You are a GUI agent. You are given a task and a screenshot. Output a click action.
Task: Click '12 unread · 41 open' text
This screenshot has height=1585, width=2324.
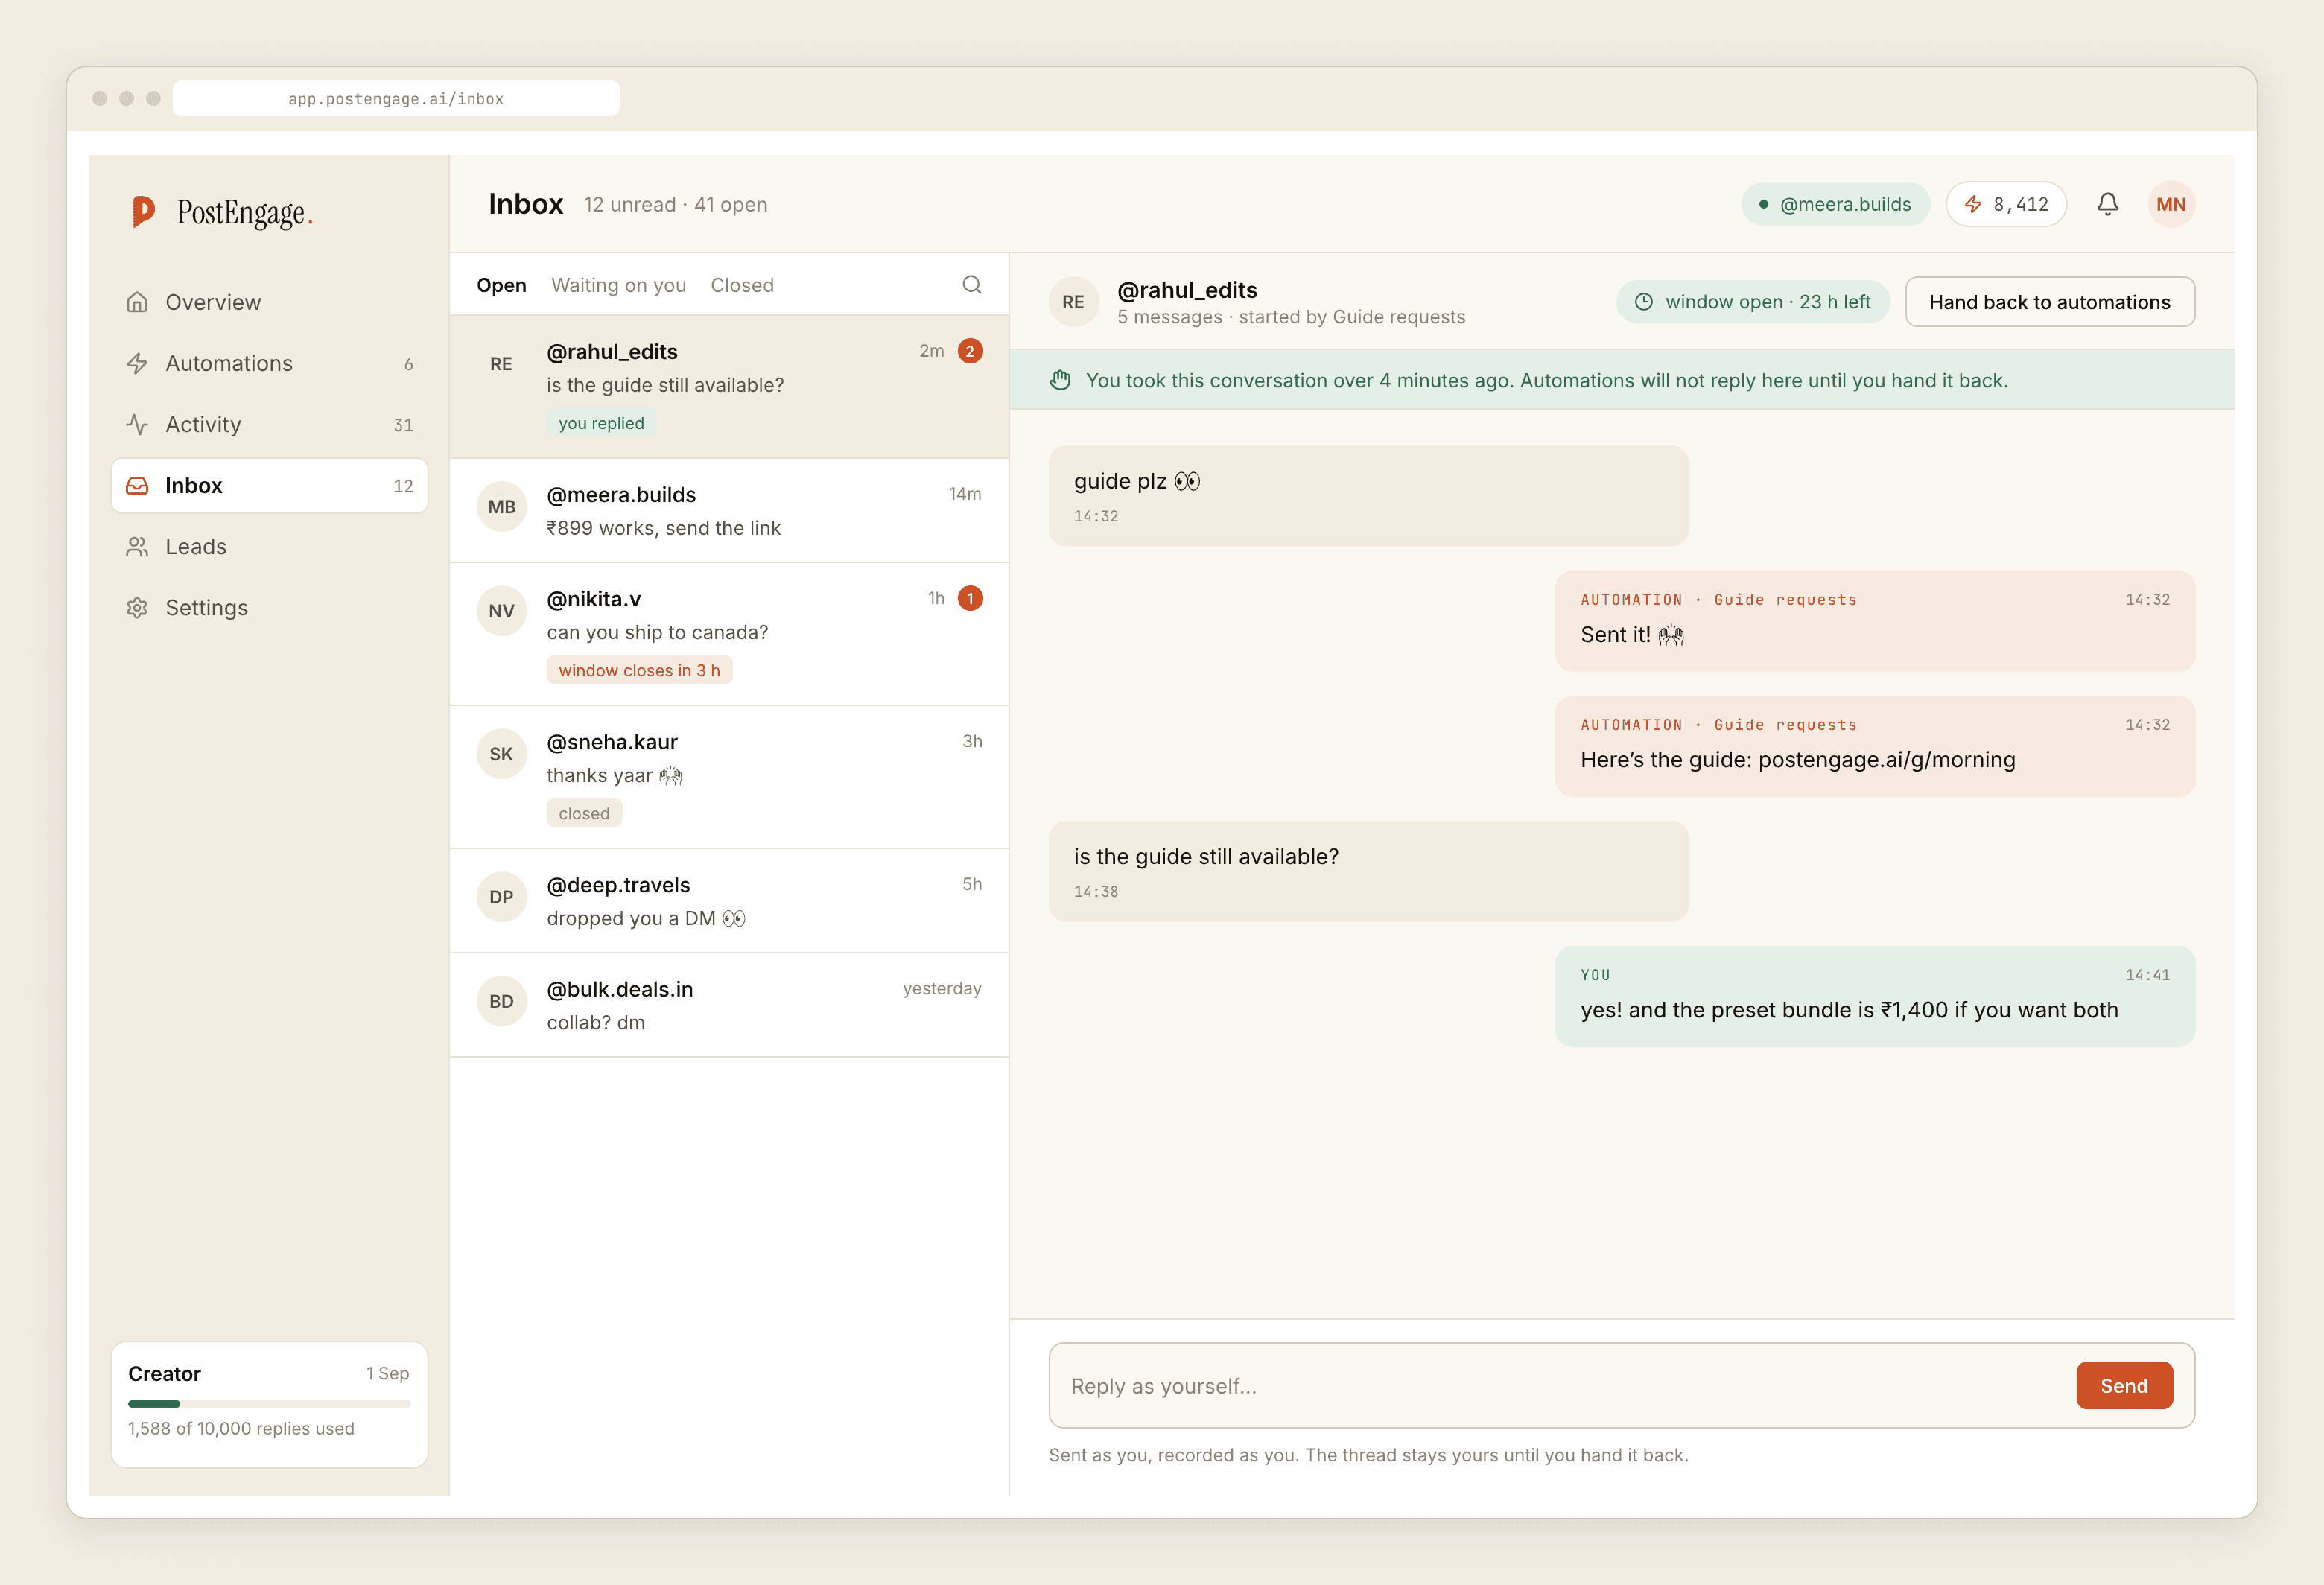tap(675, 204)
